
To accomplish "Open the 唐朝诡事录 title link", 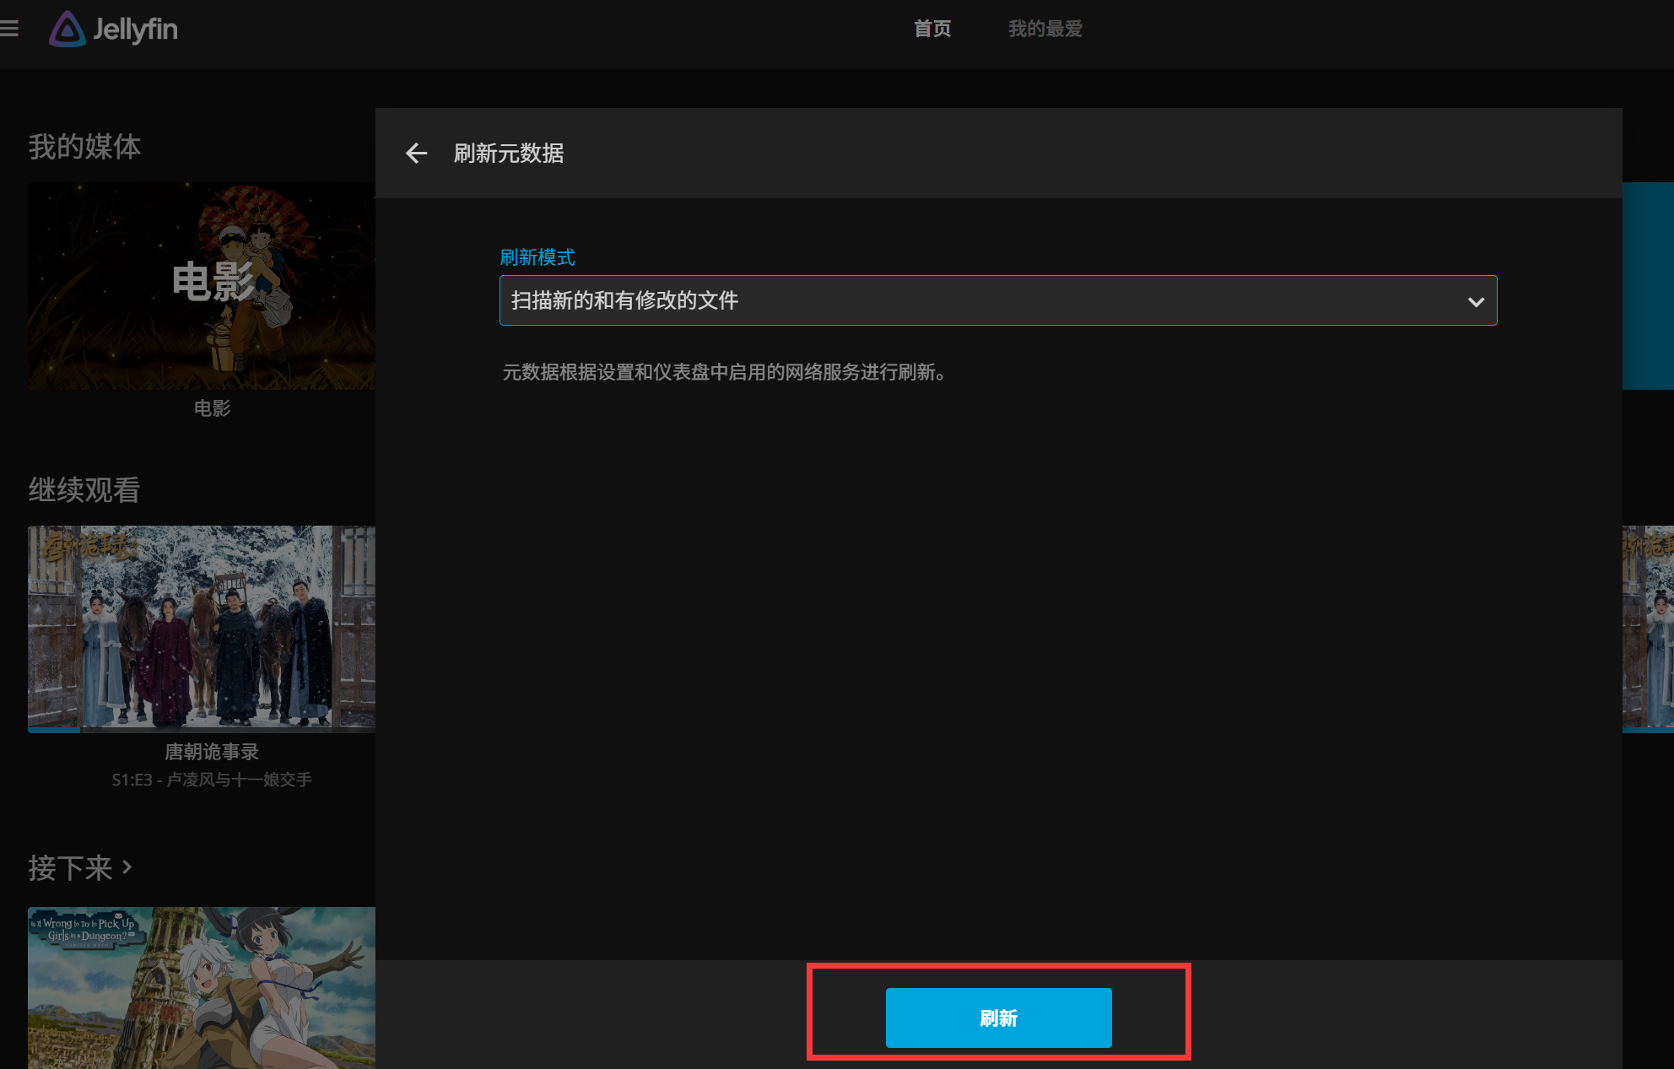I will 211,751.
